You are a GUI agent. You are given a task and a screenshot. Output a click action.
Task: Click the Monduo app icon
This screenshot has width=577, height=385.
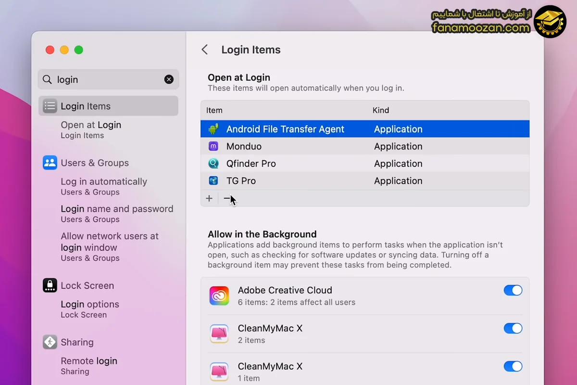[213, 146]
